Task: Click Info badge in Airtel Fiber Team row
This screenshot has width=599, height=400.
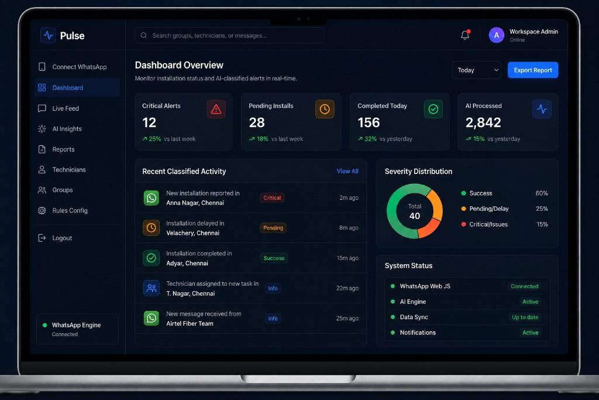Action: 273,319
